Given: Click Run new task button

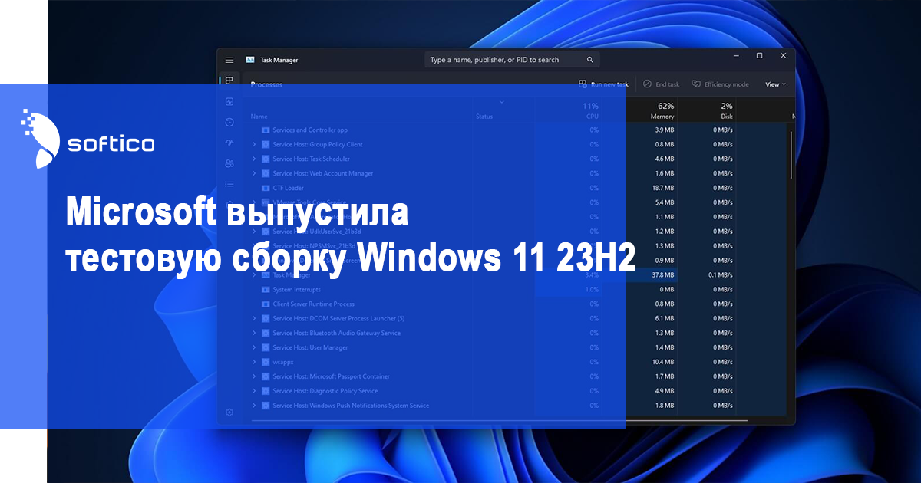Looking at the screenshot, I should [x=603, y=84].
